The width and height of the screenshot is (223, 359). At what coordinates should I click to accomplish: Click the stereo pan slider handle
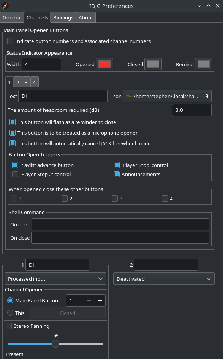tap(55, 344)
